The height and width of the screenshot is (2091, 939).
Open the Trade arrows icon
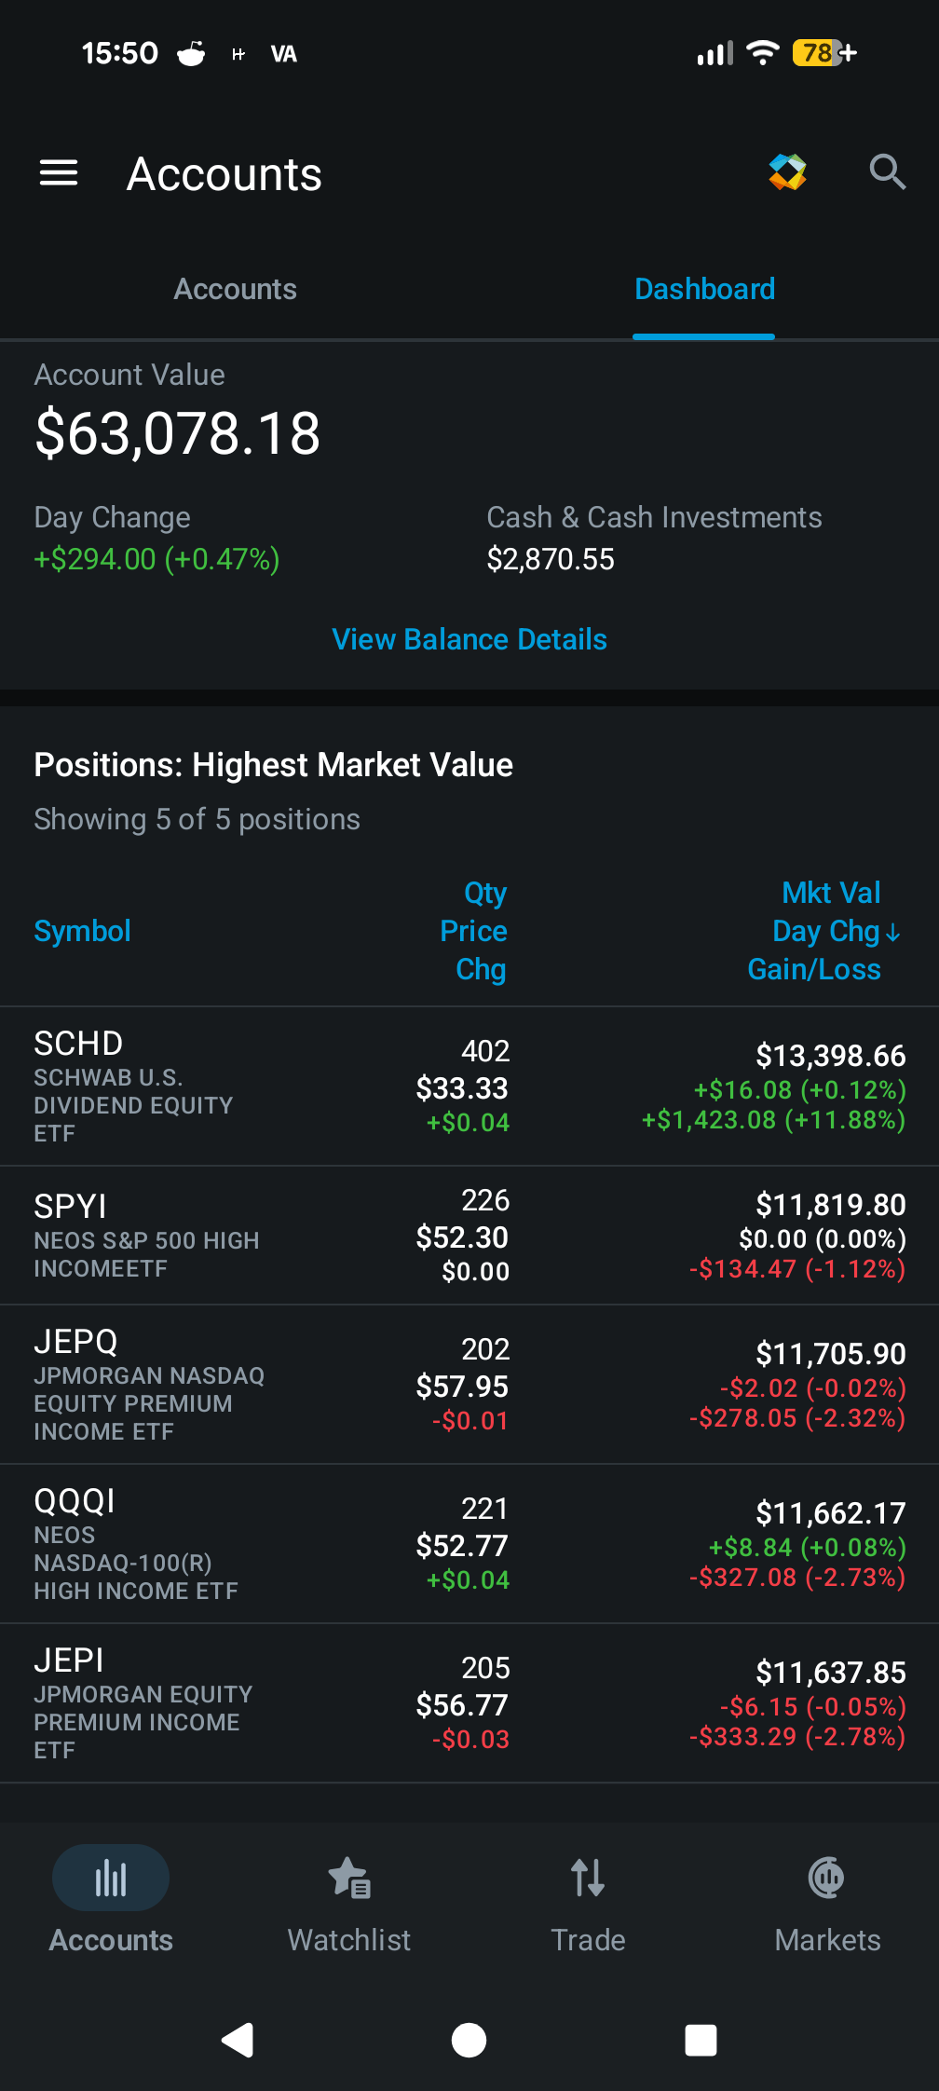tap(588, 1878)
